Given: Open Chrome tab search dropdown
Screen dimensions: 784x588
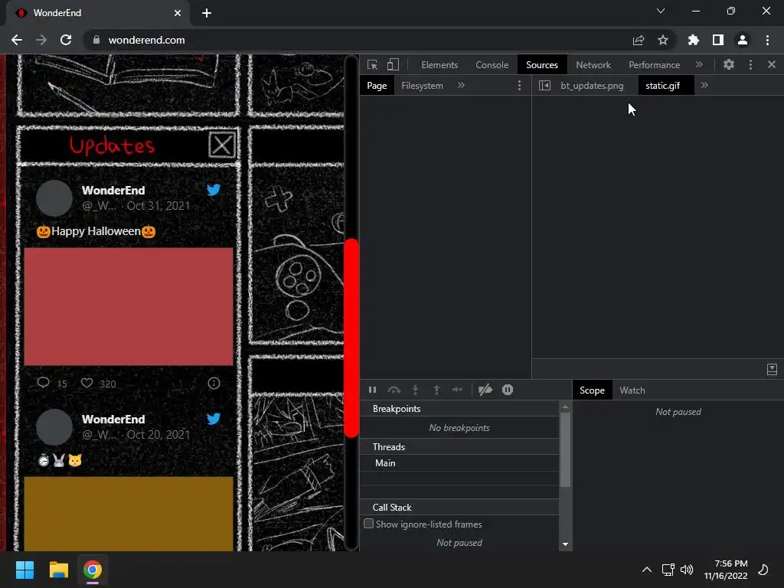Looking at the screenshot, I should coord(661,11).
